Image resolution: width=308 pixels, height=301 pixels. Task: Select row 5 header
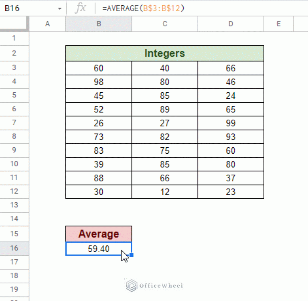[14, 96]
